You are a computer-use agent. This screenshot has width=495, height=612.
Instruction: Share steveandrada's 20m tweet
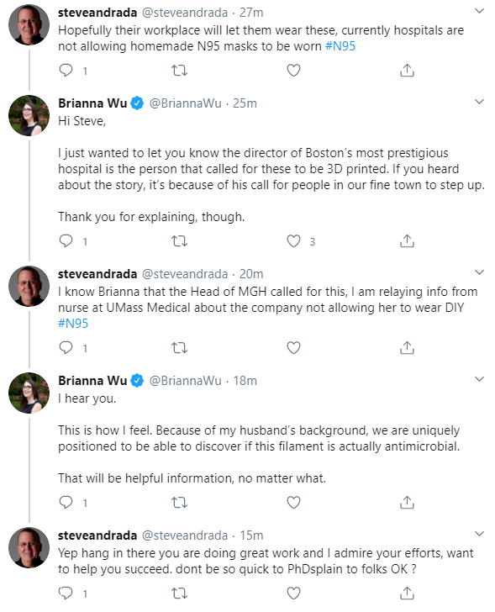407,347
